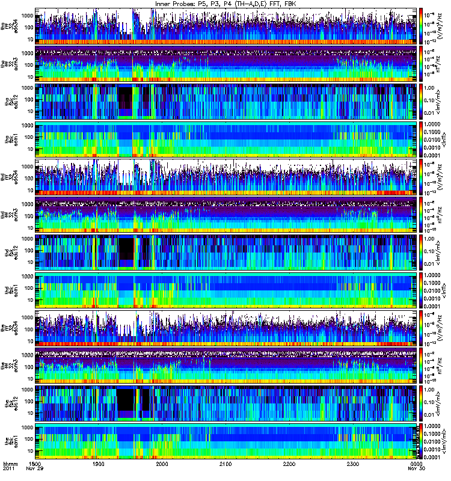Click the 1900 time axis label

pyautogui.click(x=99, y=464)
